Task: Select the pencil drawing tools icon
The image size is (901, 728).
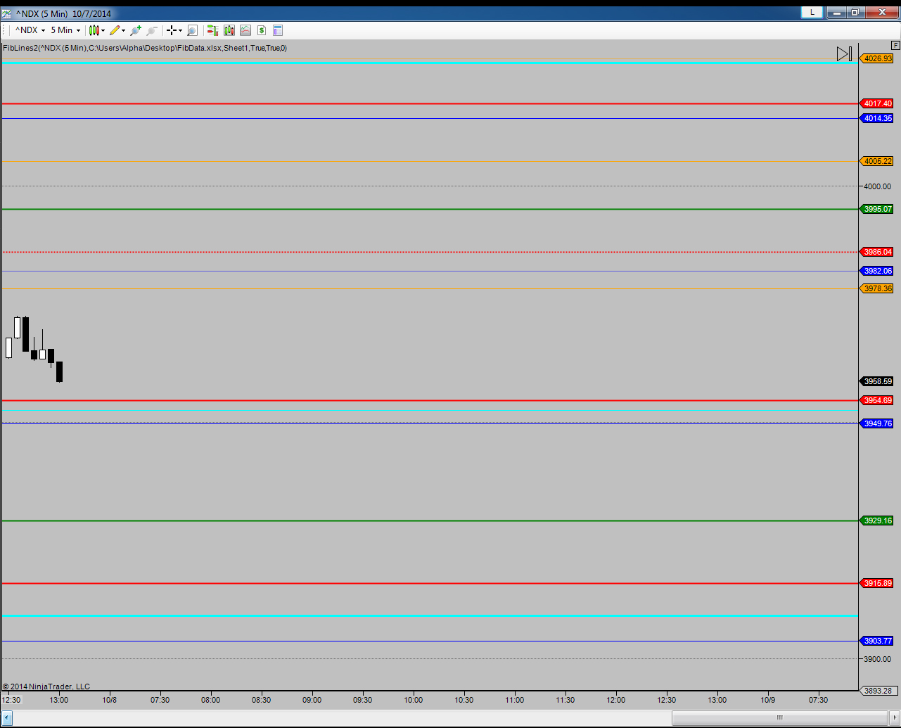Action: [115, 30]
